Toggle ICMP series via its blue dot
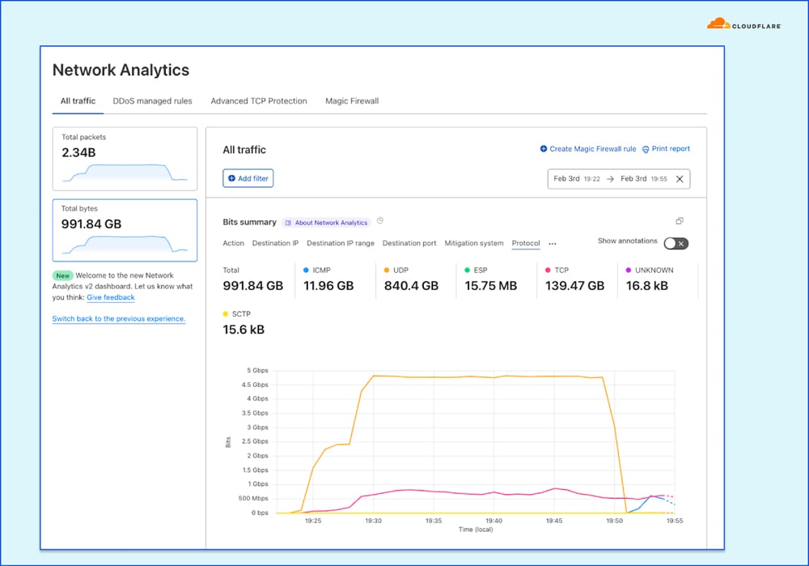 click(307, 270)
